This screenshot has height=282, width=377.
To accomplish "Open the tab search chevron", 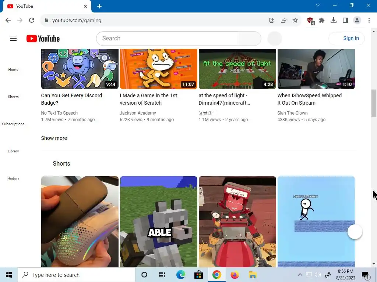I will coord(318,5).
